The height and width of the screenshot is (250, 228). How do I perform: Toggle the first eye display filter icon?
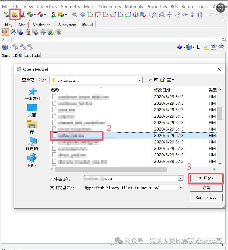[15, 47]
